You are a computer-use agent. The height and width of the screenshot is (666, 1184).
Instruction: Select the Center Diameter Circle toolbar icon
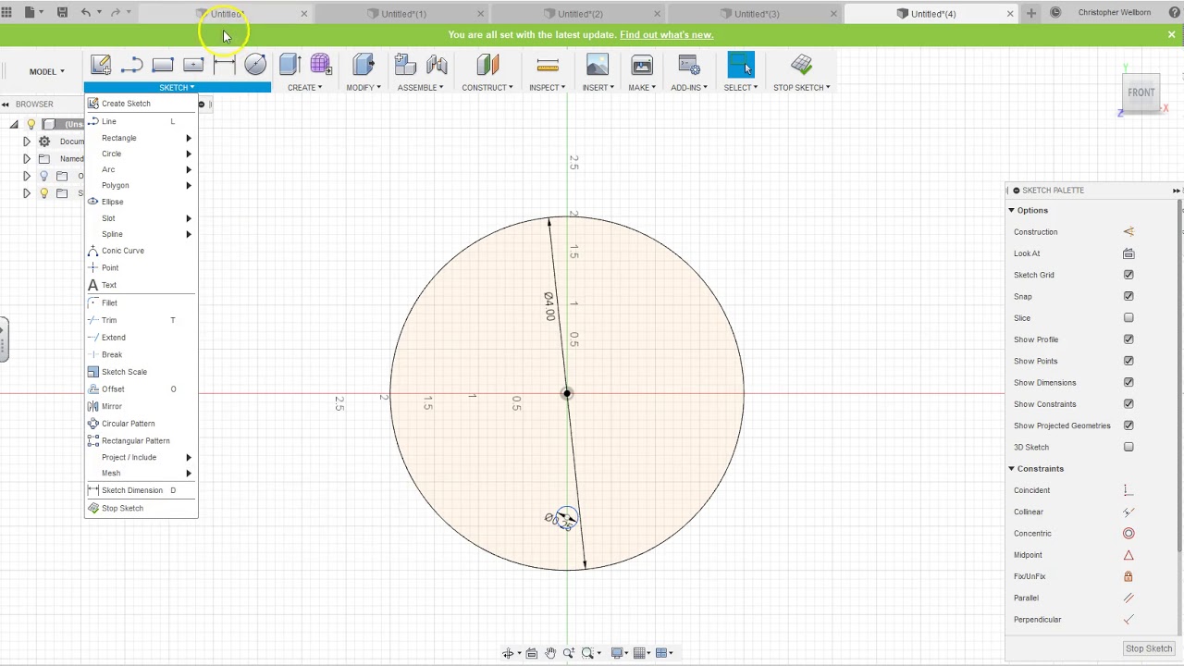pyautogui.click(x=255, y=65)
